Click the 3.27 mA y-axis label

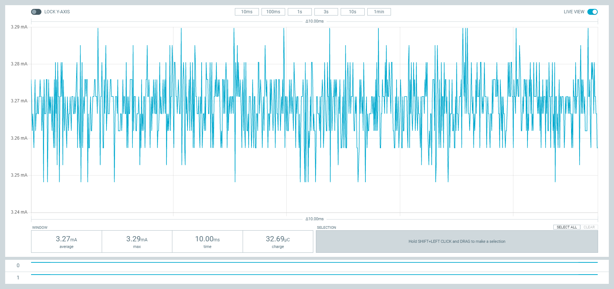click(x=19, y=101)
